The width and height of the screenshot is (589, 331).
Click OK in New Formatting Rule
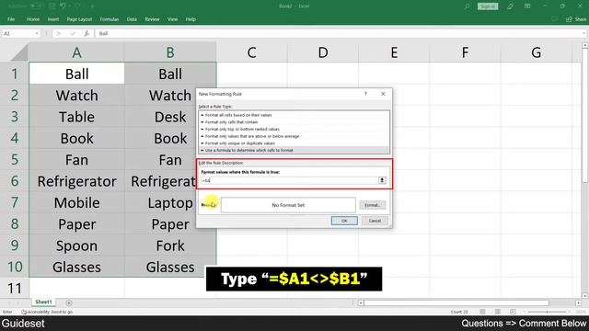pyautogui.click(x=344, y=221)
